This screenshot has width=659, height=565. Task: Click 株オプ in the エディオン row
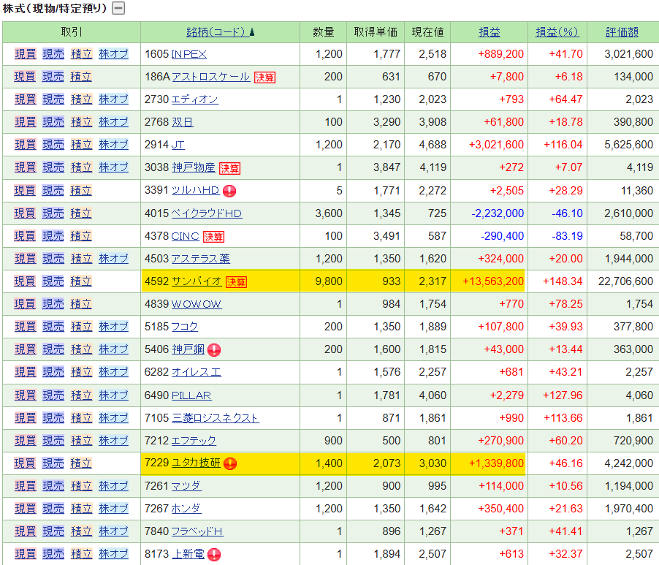[x=113, y=99]
